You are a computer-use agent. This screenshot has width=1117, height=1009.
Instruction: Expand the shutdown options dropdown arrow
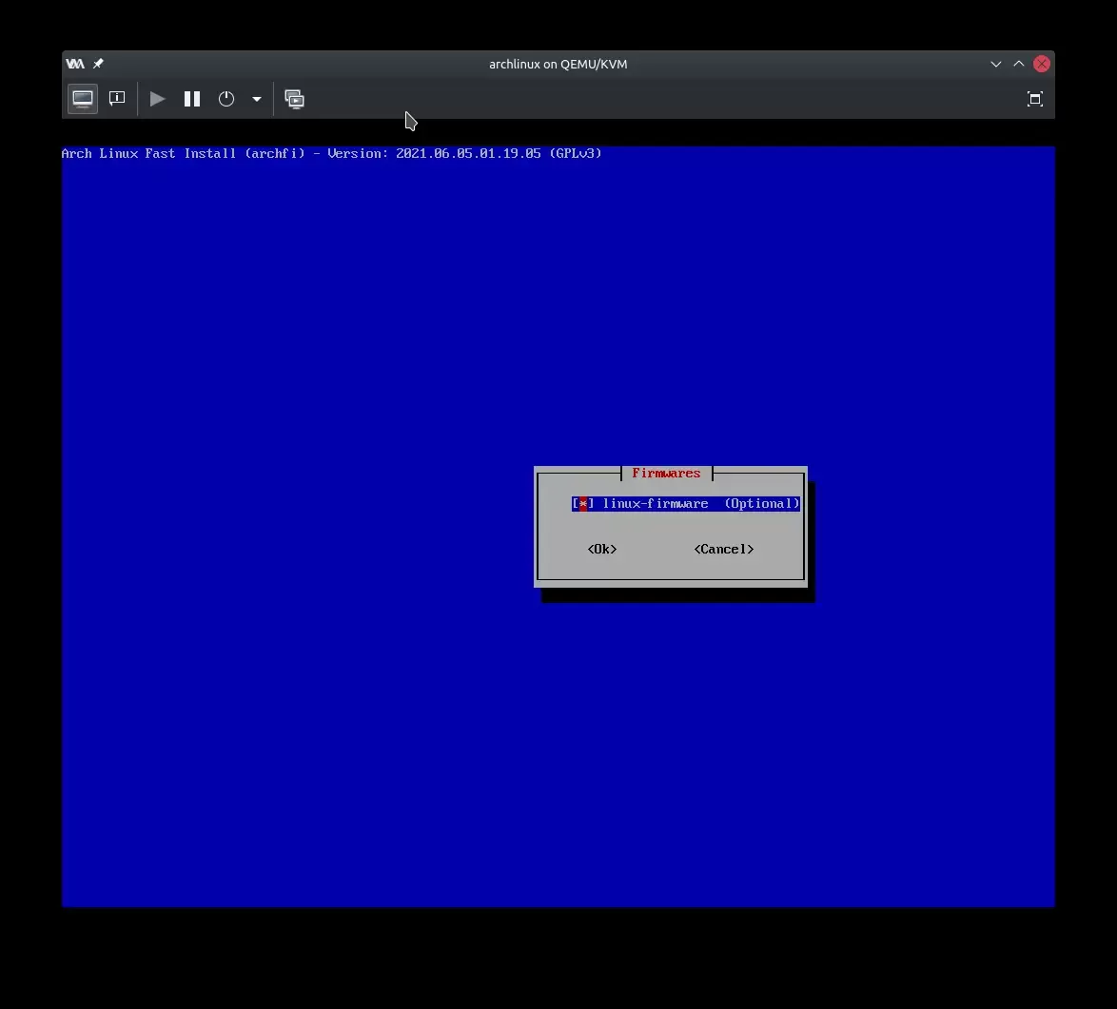pos(256,99)
